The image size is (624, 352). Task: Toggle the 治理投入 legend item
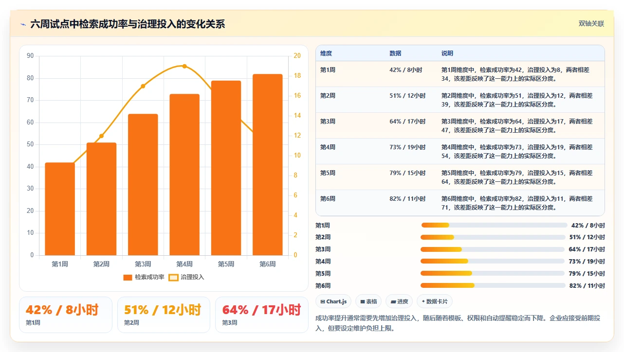[x=186, y=277]
